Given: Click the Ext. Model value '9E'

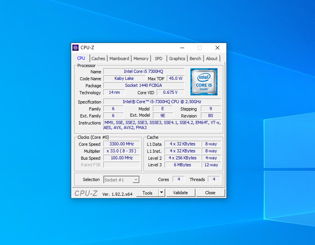Looking at the screenshot, I should coord(163,116).
